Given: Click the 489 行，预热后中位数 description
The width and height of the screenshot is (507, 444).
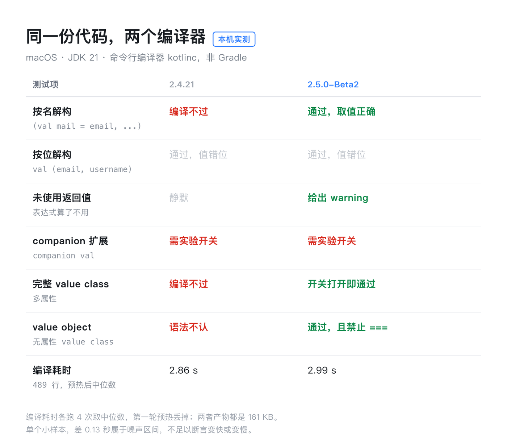Looking at the screenshot, I should [x=74, y=385].
